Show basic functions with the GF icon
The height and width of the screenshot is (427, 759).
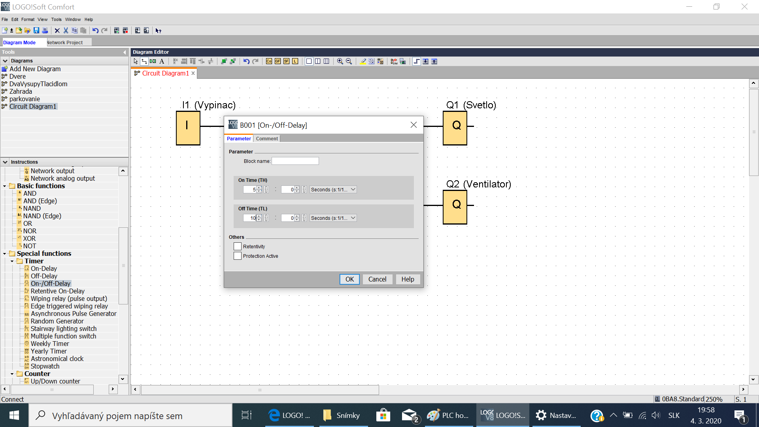278,61
